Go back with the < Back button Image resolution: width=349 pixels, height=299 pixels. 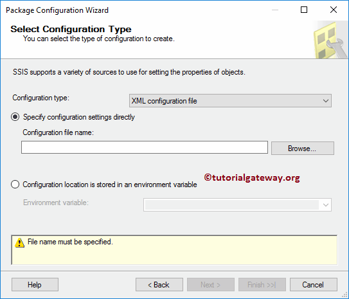(159, 284)
